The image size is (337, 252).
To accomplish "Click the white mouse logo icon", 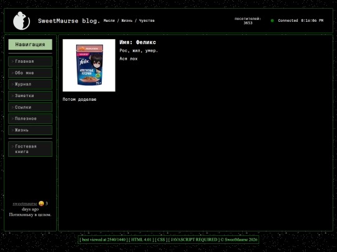I will click(21, 21).
